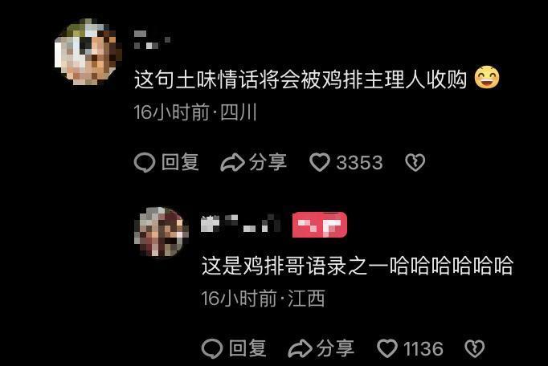Click the reply bubble icon on the Sichuan comment
The width and height of the screenshot is (548, 366).
pyautogui.click(x=145, y=162)
